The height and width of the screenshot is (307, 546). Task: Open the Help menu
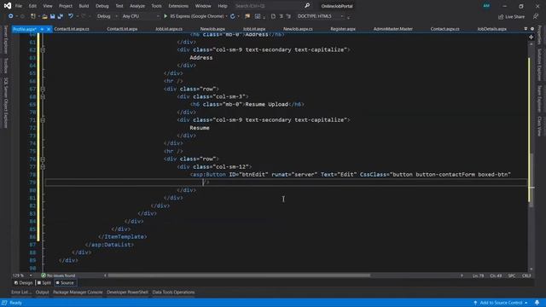tap(223, 6)
